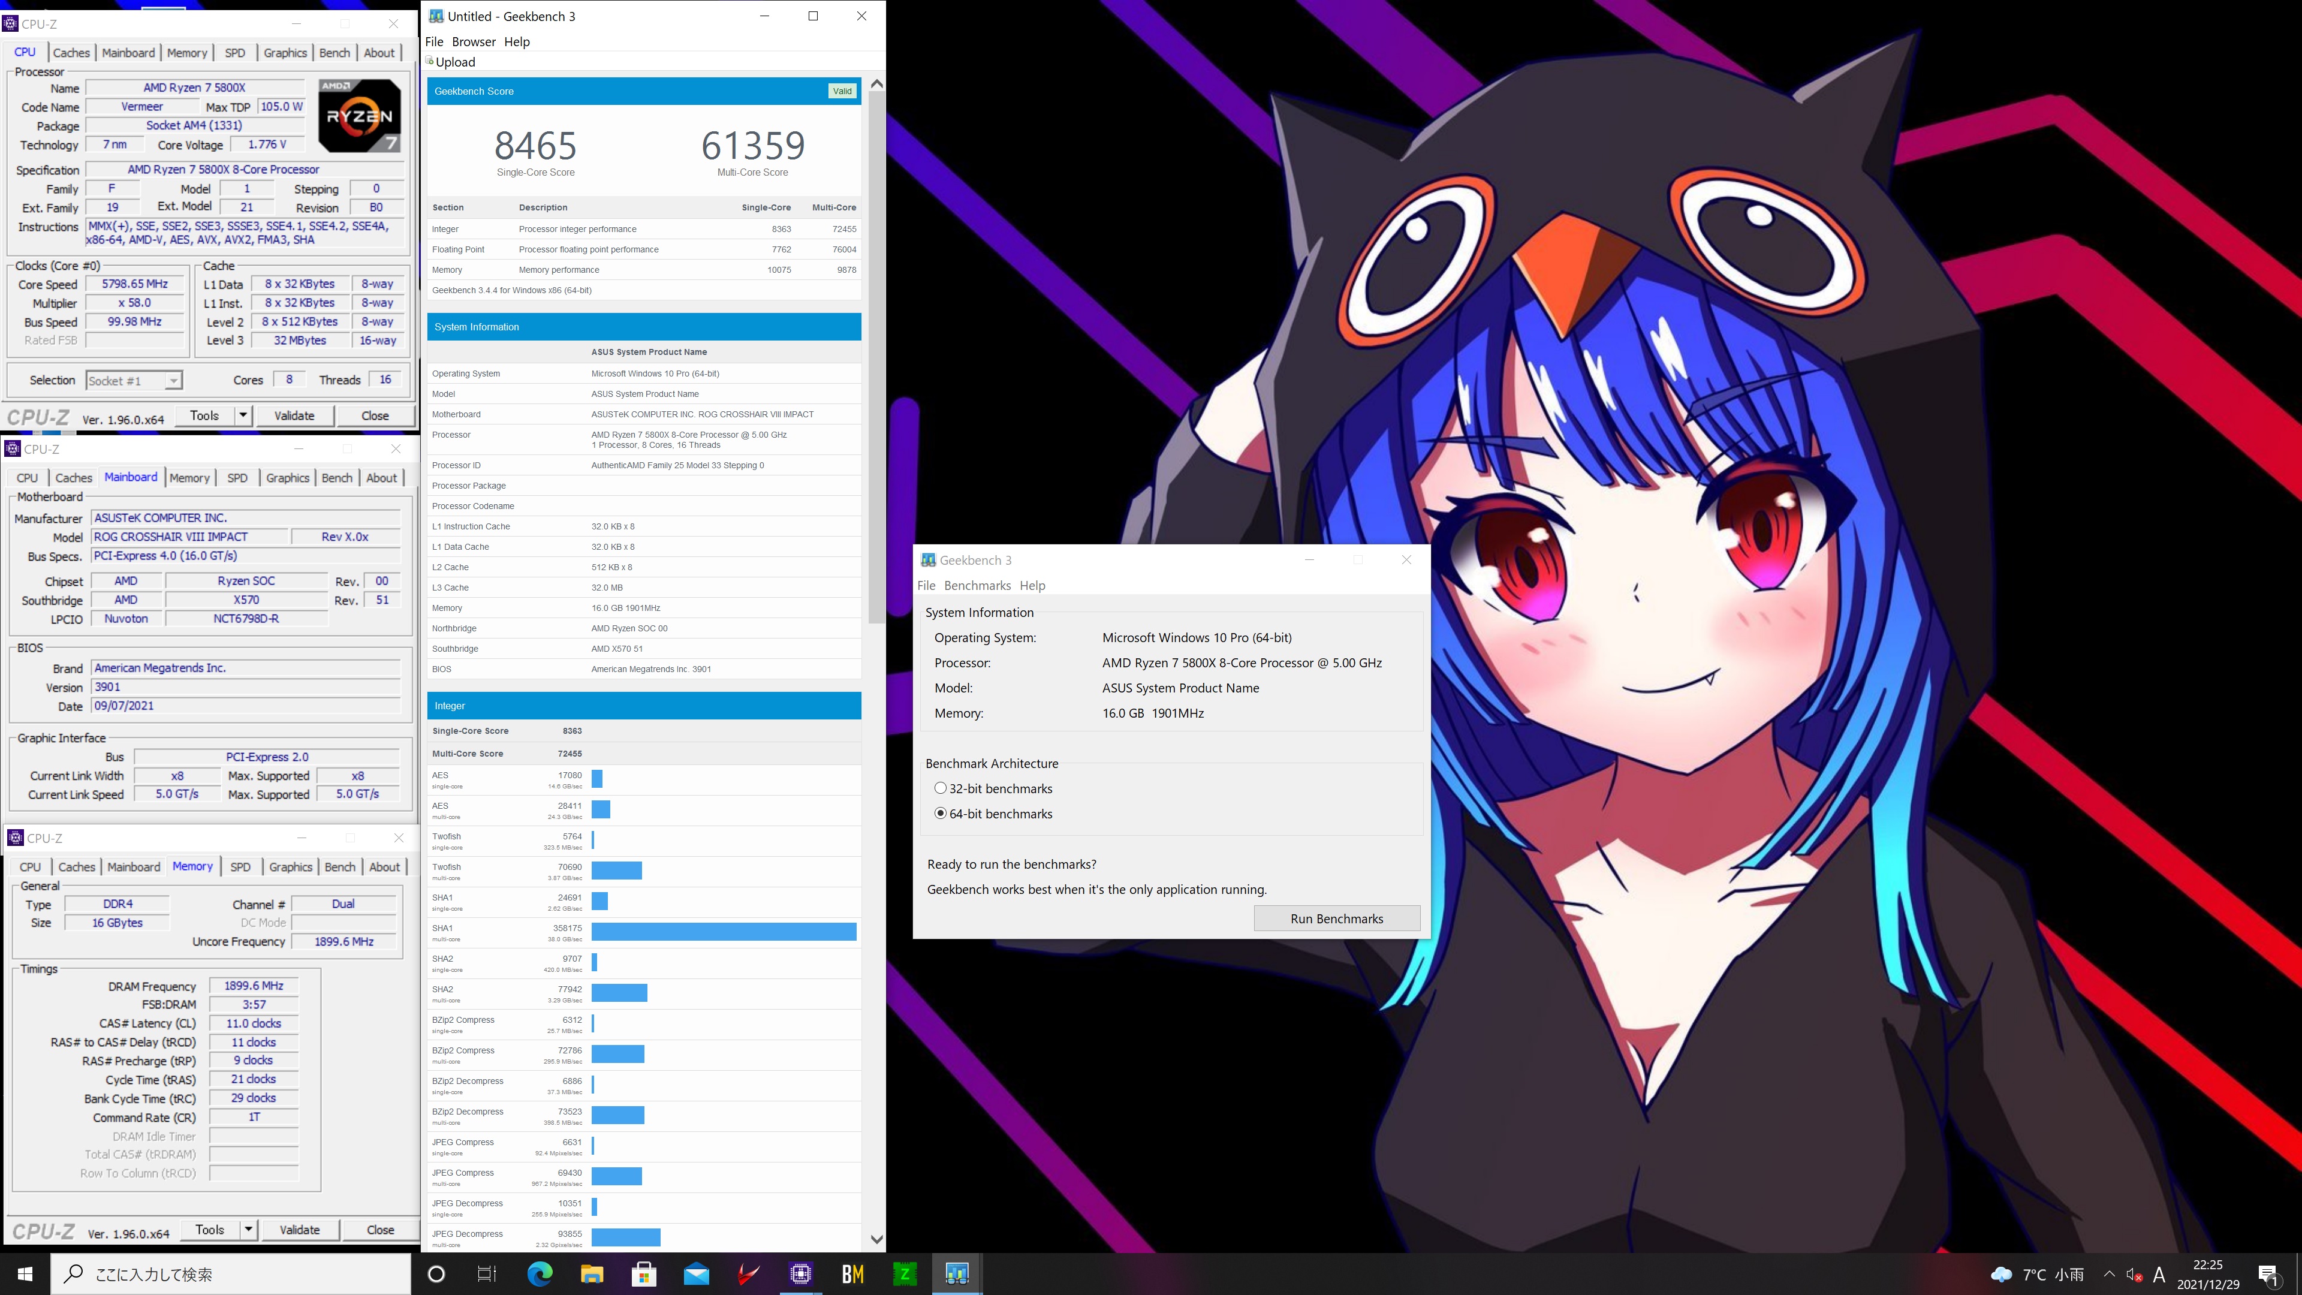The image size is (2302, 1295).
Task: Open Microsoft Store from the taskbar
Action: [643, 1273]
